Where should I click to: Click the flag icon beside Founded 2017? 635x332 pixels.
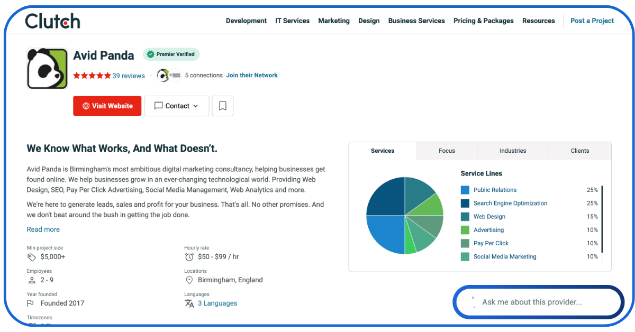pyautogui.click(x=31, y=303)
